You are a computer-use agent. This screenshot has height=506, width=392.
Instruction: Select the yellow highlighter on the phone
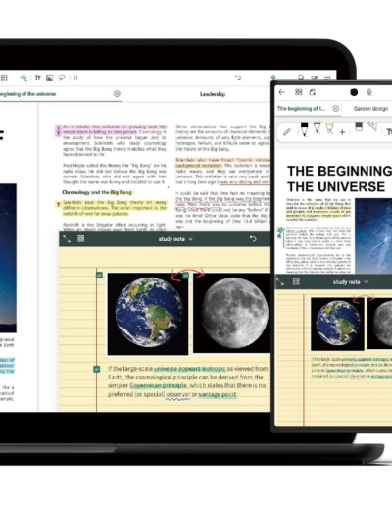(329, 128)
